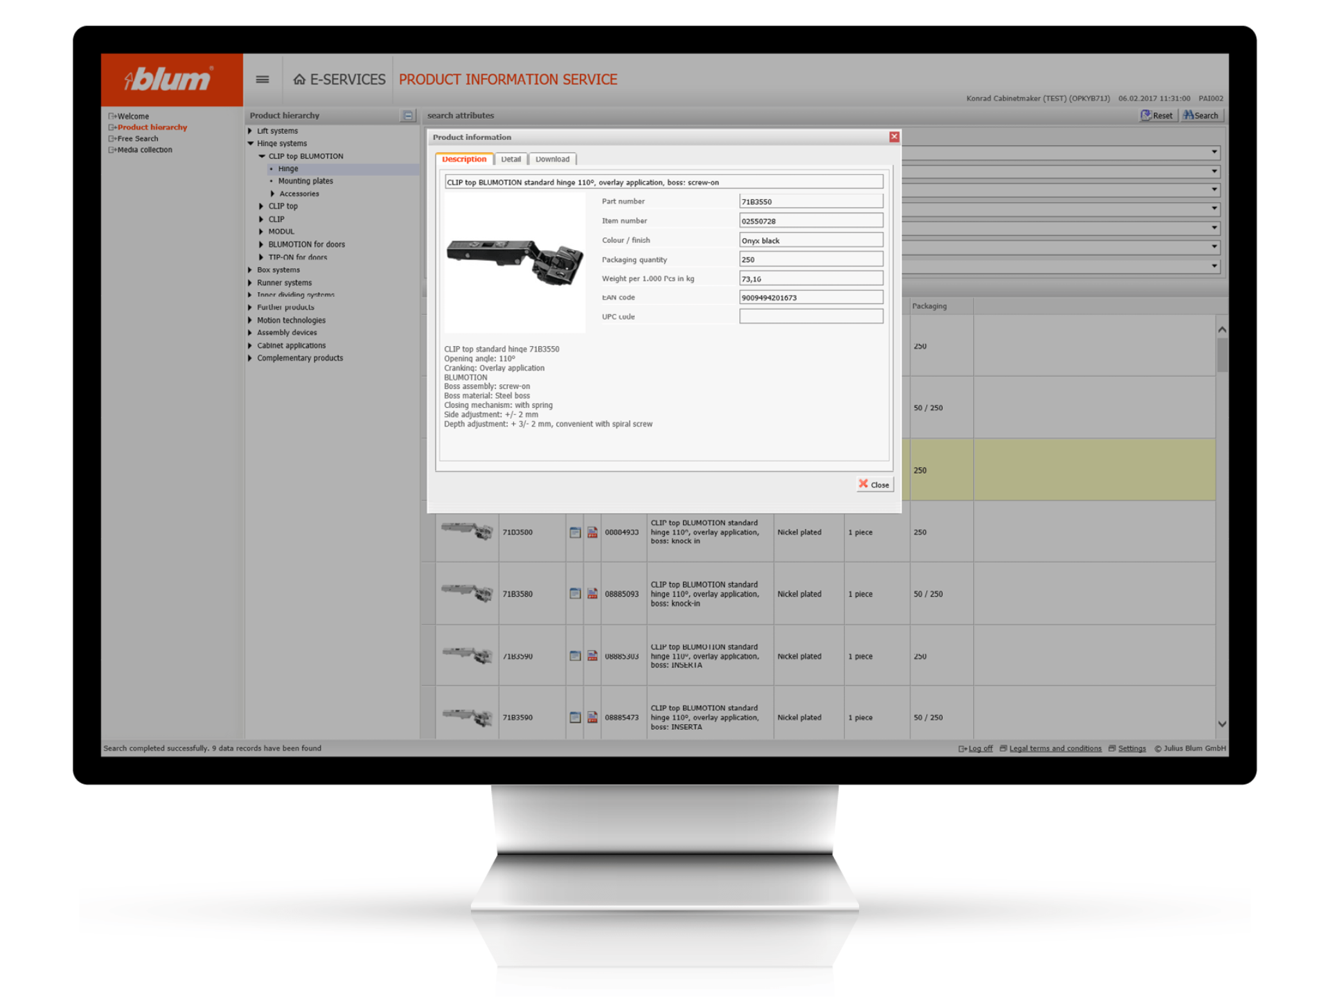Screen dimensions: 1330x997
Task: Click the E-SERVICES home icon
Action: (x=299, y=80)
